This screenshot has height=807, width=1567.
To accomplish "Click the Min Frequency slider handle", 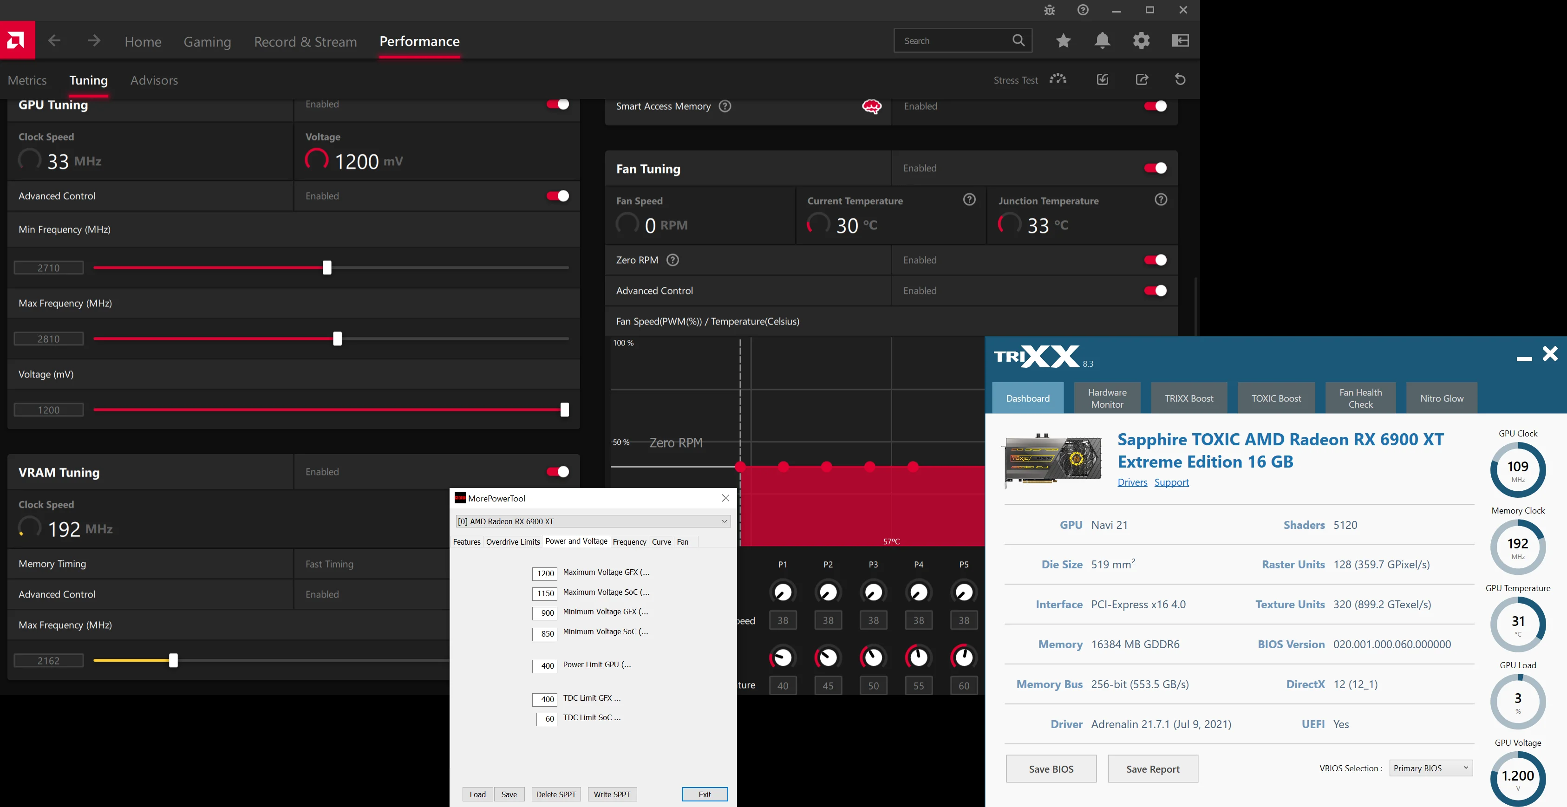I will (327, 267).
